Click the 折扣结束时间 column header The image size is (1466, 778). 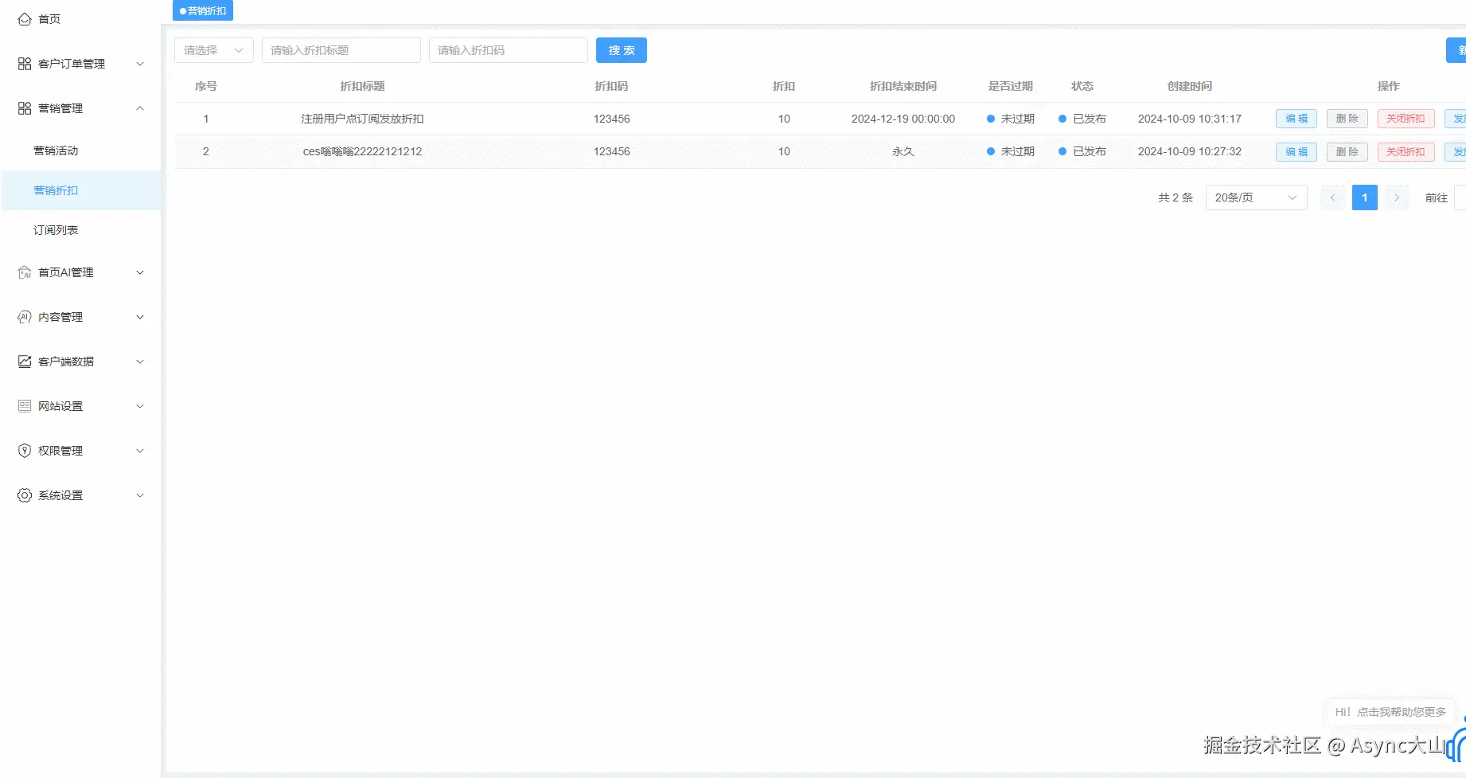pos(903,86)
